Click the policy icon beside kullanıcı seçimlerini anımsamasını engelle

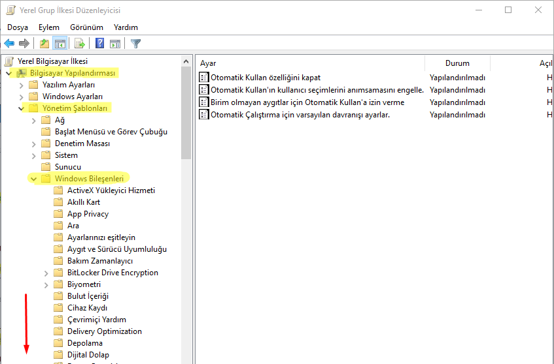[x=204, y=90]
